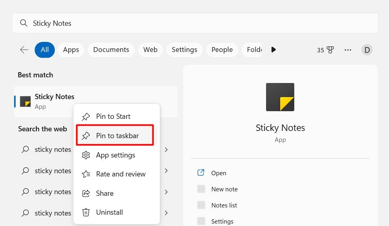Click Open in the preview pane
The image size is (389, 226).
[x=218, y=173]
